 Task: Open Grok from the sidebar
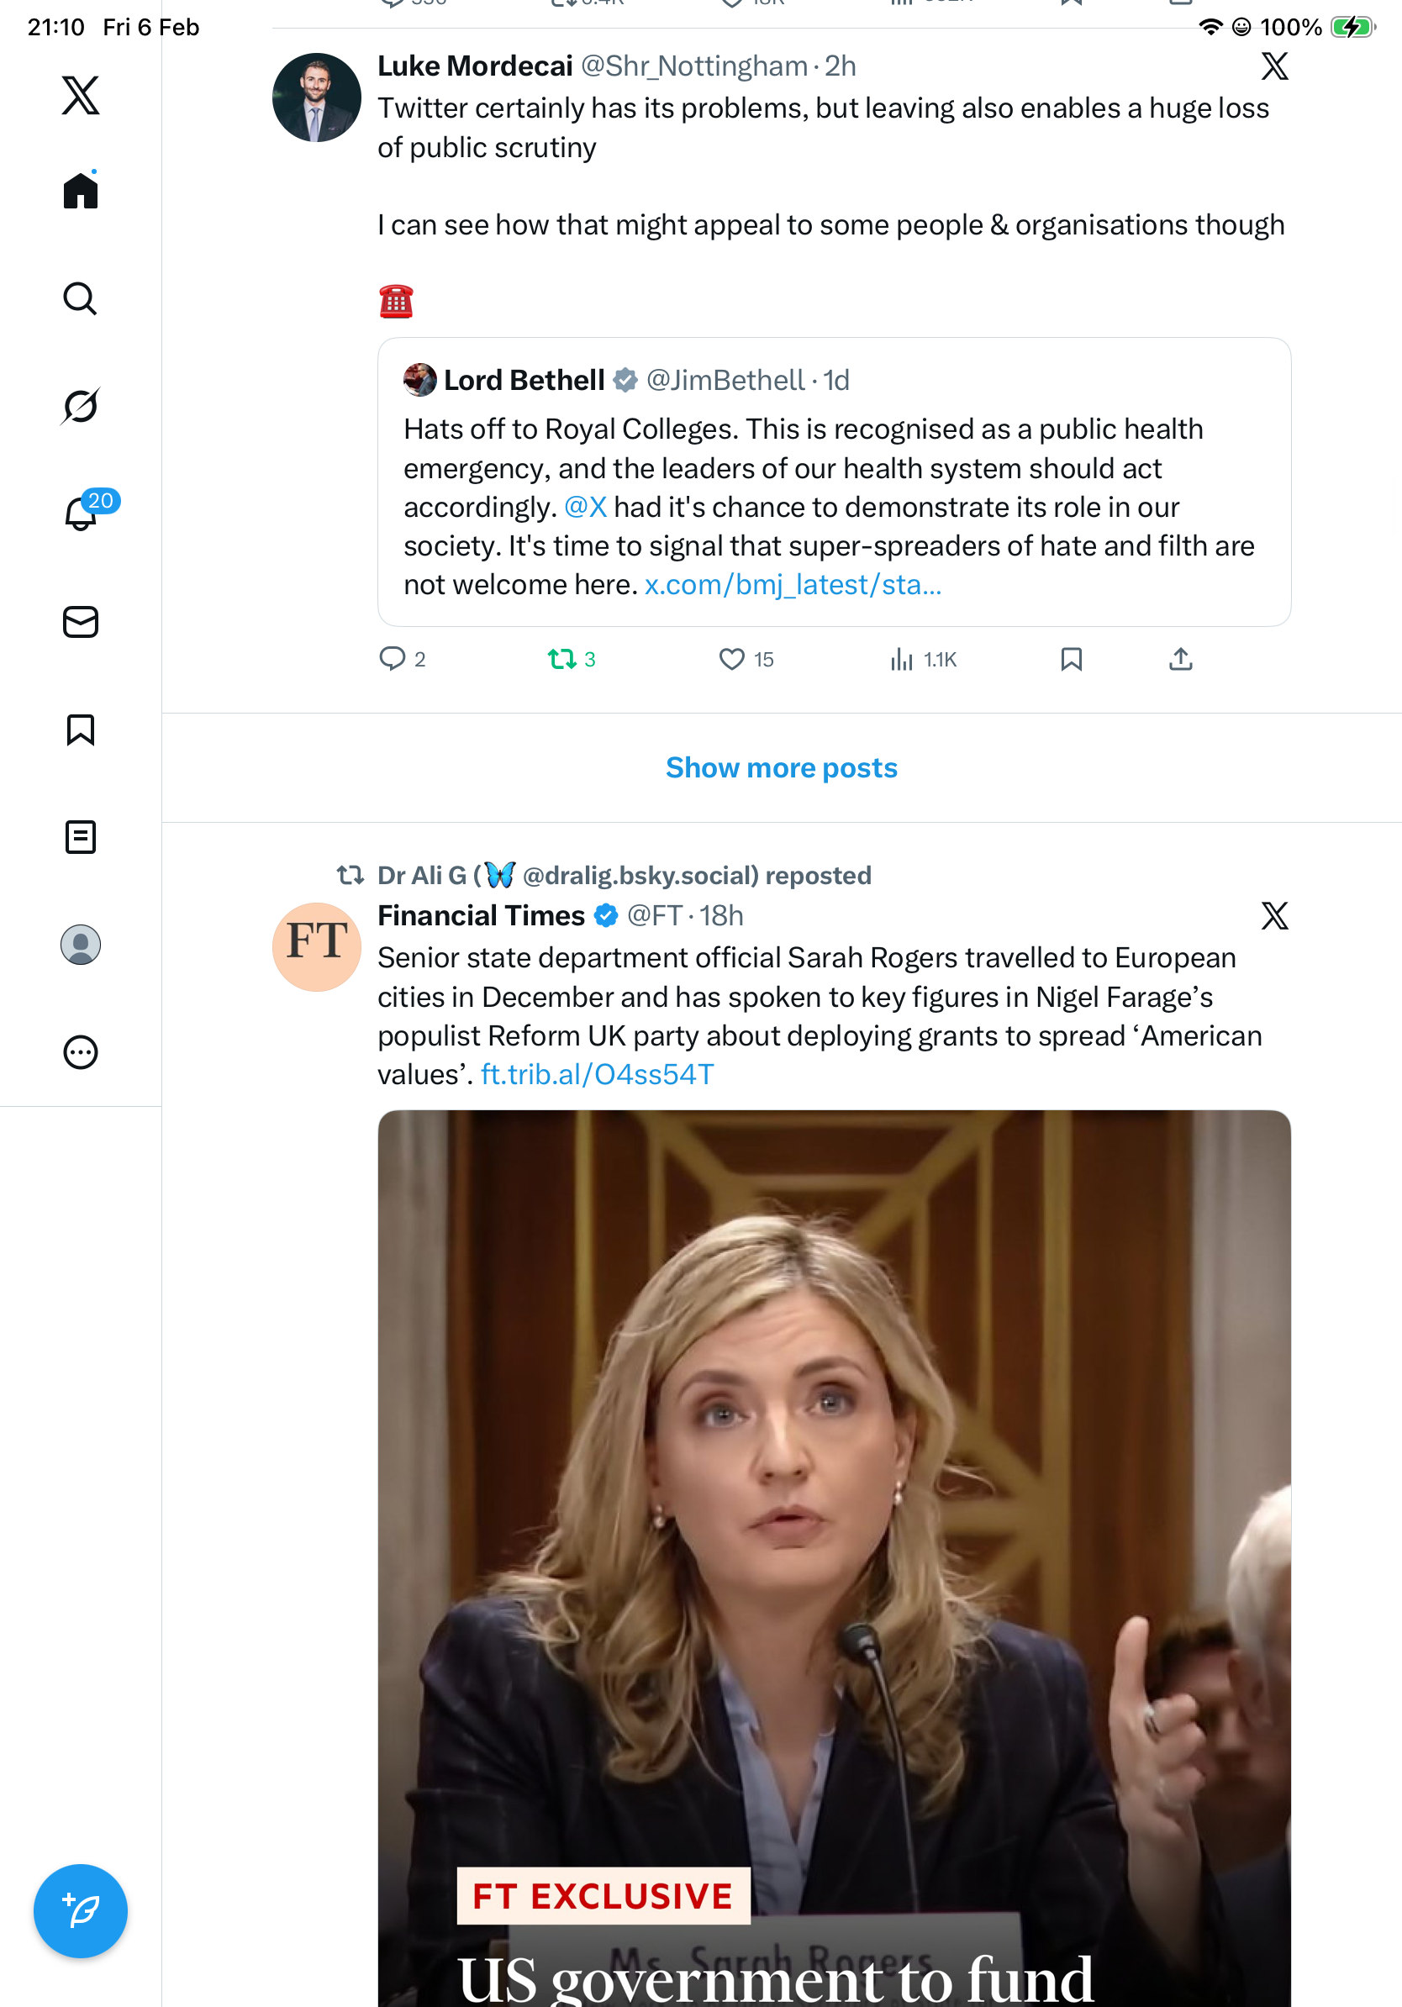(x=81, y=406)
